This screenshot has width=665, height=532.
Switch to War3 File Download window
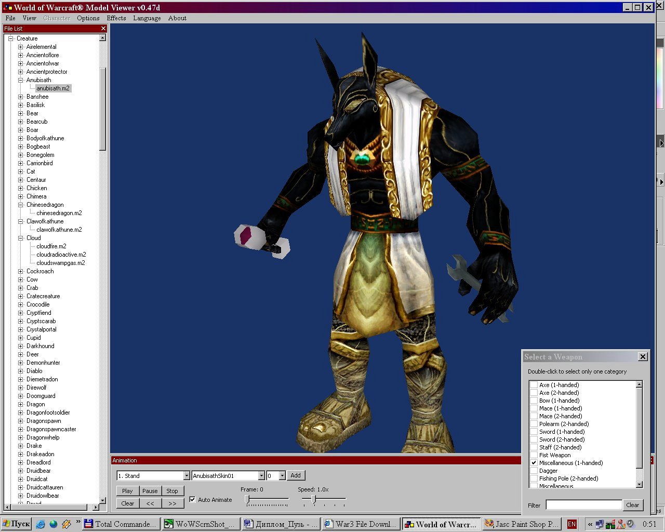pos(361,524)
